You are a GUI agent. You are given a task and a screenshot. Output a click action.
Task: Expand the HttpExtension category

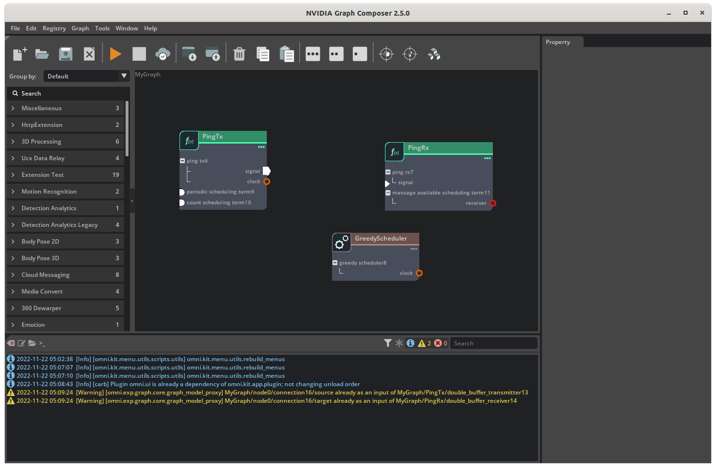coord(66,125)
